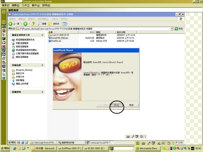The width and height of the screenshot is (203, 152).
Task: Collapse the 檔案及資料夾工作 task panel
Action: pyautogui.click(x=42, y=35)
